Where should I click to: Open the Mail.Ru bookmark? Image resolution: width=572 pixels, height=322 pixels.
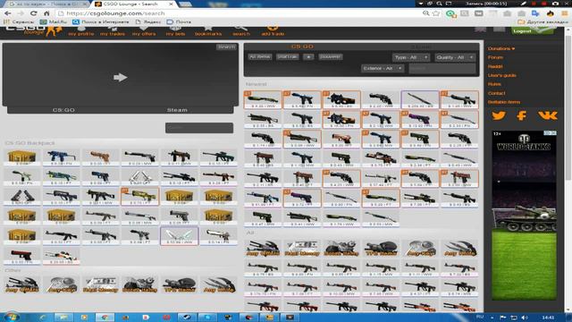point(54,21)
